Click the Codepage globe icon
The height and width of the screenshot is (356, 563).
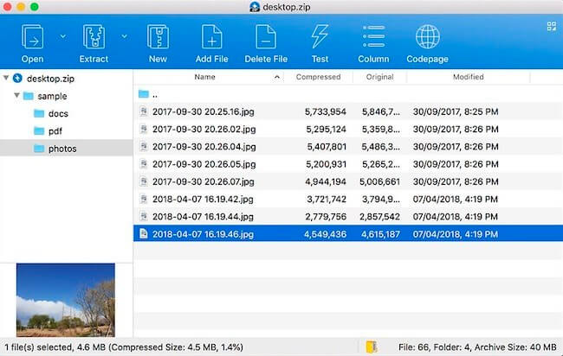pos(427,37)
